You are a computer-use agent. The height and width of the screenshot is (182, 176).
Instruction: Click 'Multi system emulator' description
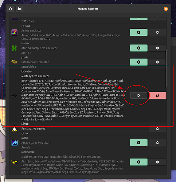point(35,76)
